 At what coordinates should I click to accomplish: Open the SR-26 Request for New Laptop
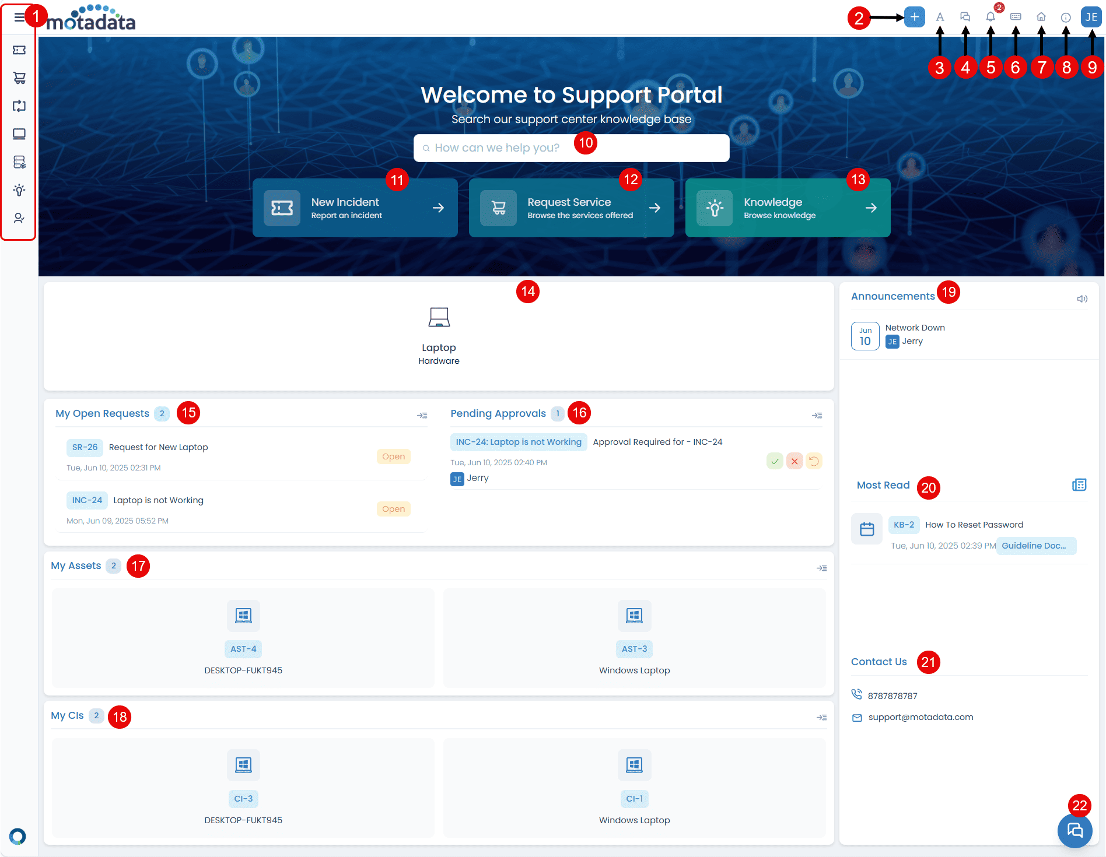(158, 447)
